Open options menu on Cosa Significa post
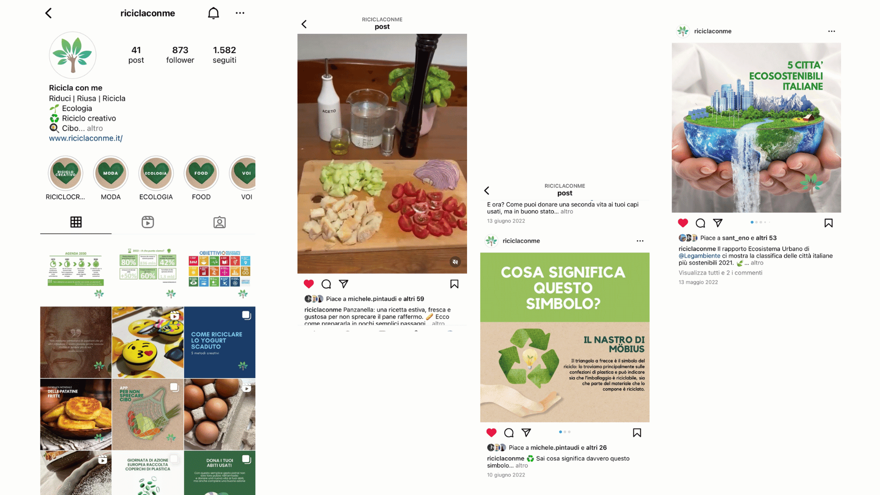The image size is (880, 495). pyautogui.click(x=640, y=241)
